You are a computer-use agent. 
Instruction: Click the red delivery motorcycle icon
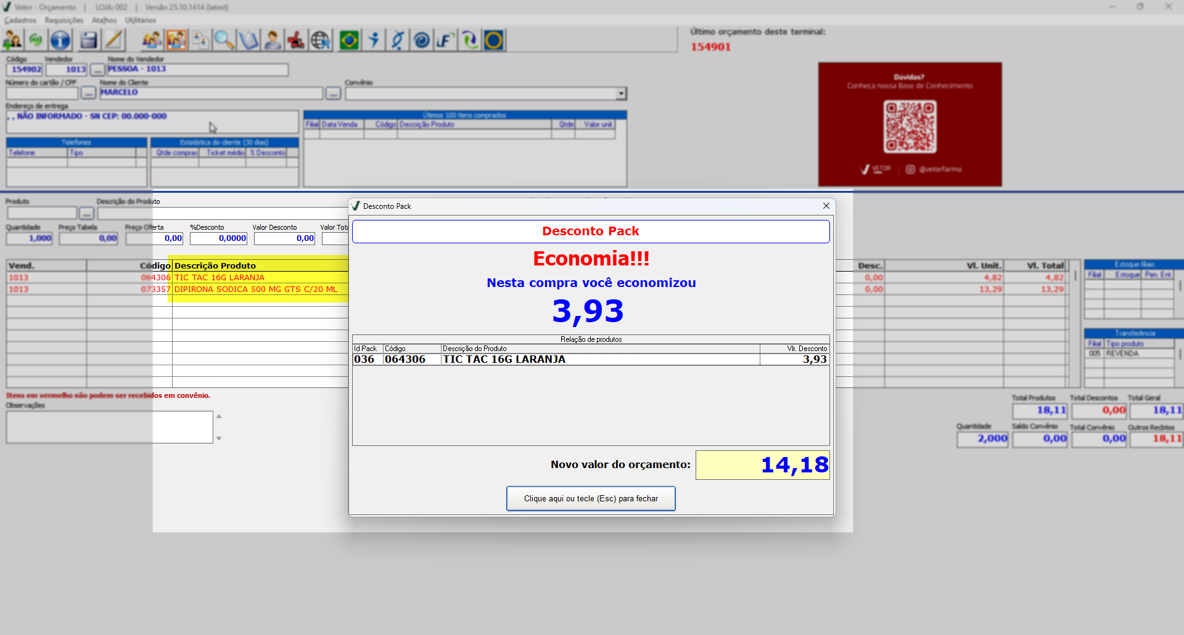[296, 41]
